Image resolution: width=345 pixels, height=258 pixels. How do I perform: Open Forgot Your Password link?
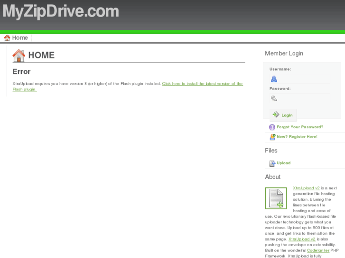[300, 127]
